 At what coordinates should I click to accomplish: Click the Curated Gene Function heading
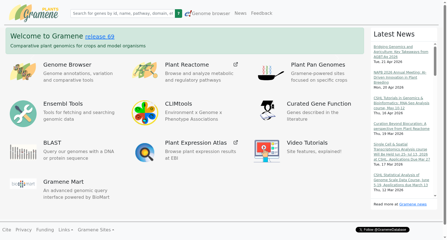coord(319,104)
